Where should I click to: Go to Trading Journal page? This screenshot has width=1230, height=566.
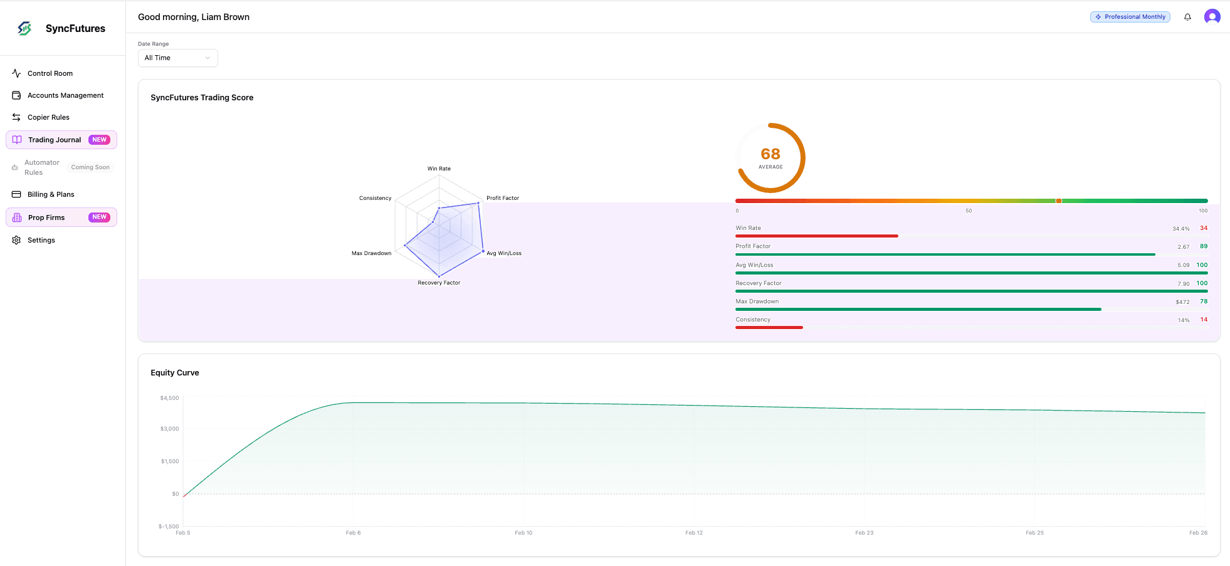[55, 140]
